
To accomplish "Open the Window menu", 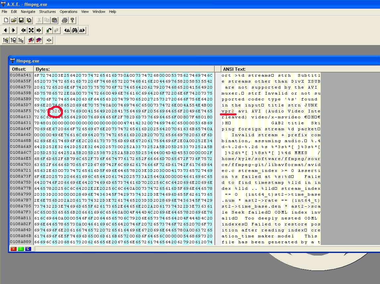I will pos(99,12).
